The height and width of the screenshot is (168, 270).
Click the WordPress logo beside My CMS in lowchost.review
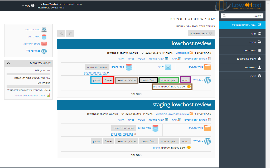208,80
